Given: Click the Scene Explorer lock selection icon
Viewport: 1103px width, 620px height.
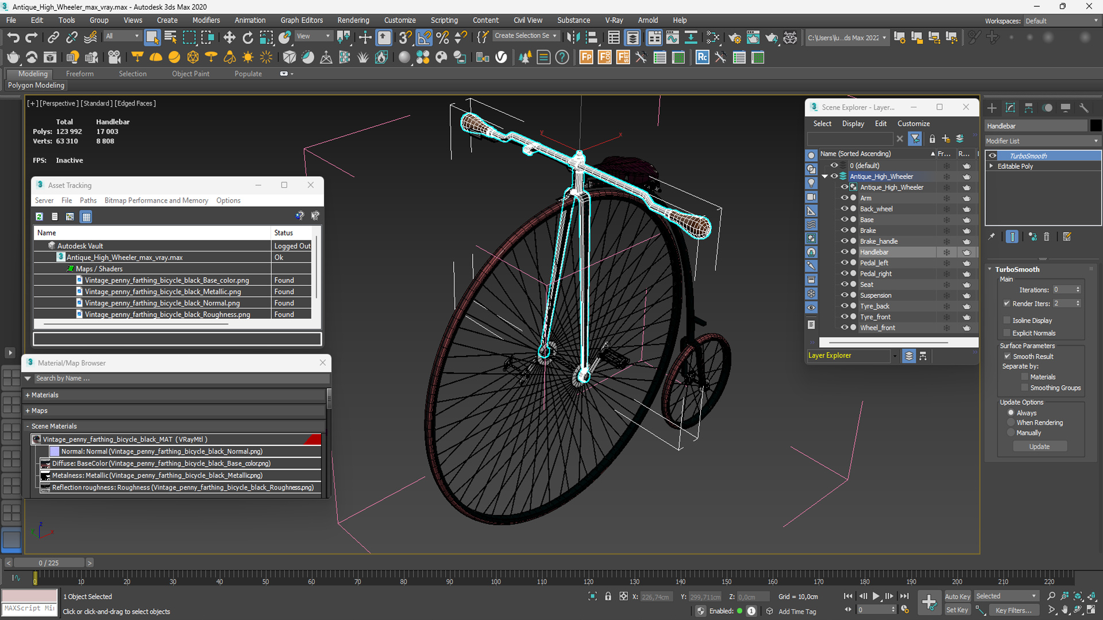Looking at the screenshot, I should pos(932,138).
